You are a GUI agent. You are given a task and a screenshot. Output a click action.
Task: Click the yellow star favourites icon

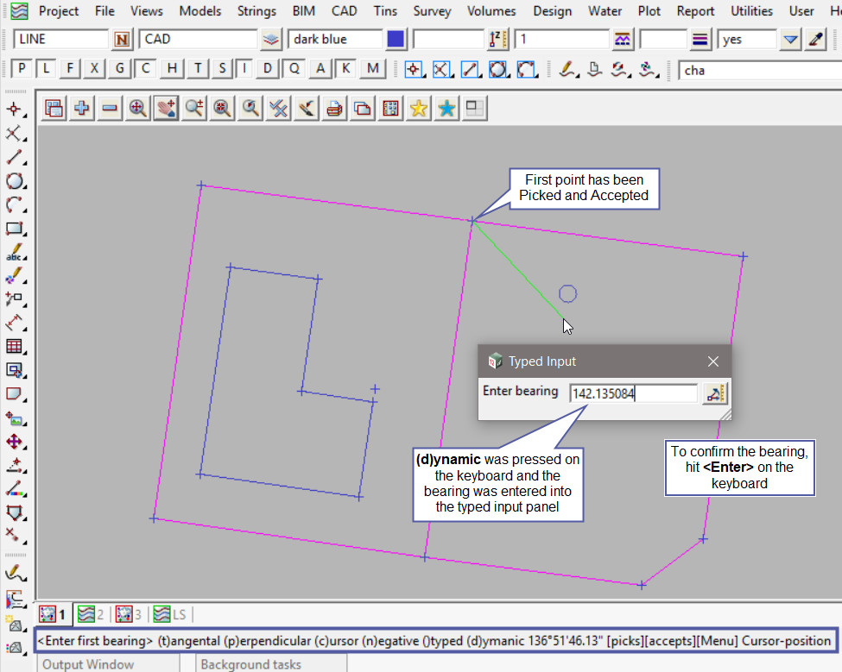(419, 108)
